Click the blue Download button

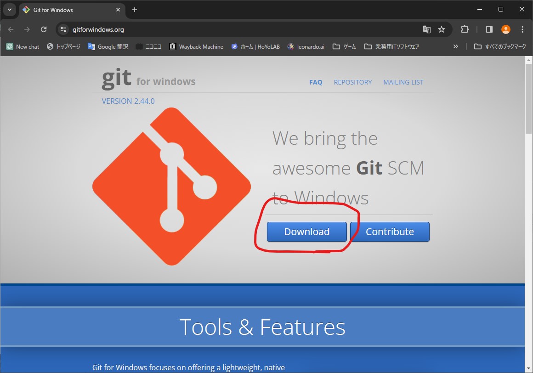pos(306,232)
